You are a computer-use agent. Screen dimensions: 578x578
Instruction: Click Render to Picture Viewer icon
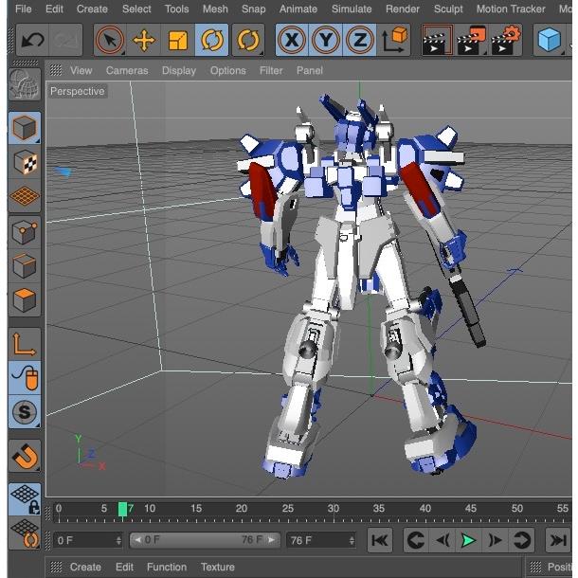tap(472, 40)
